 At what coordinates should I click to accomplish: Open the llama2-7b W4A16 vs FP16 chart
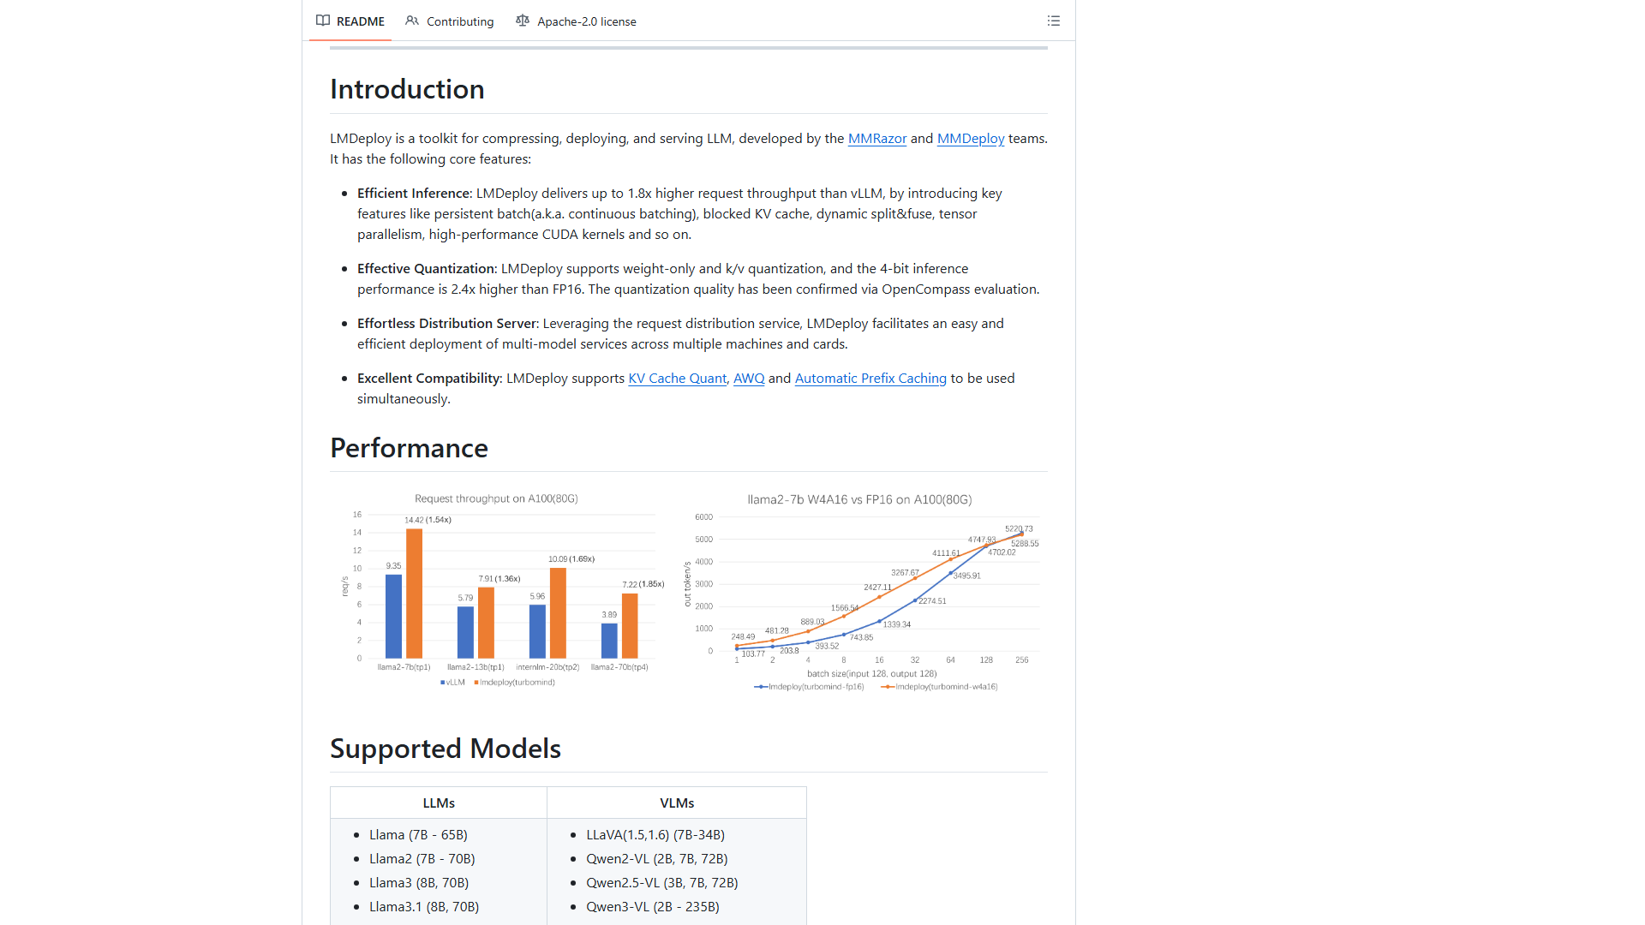point(861,592)
